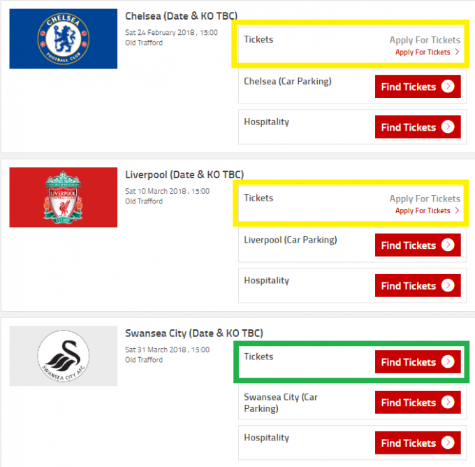This screenshot has width=475, height=467.
Task: Find Tickets for Swansea City match
Action: 418,363
